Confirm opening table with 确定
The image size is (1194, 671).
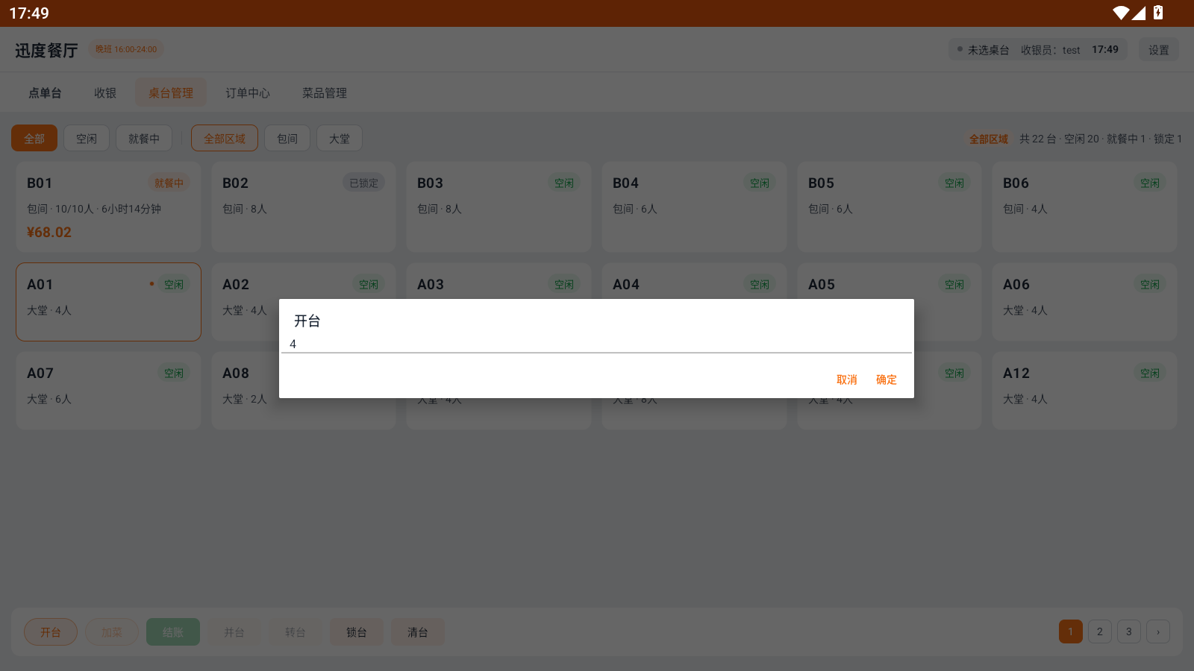[886, 379]
